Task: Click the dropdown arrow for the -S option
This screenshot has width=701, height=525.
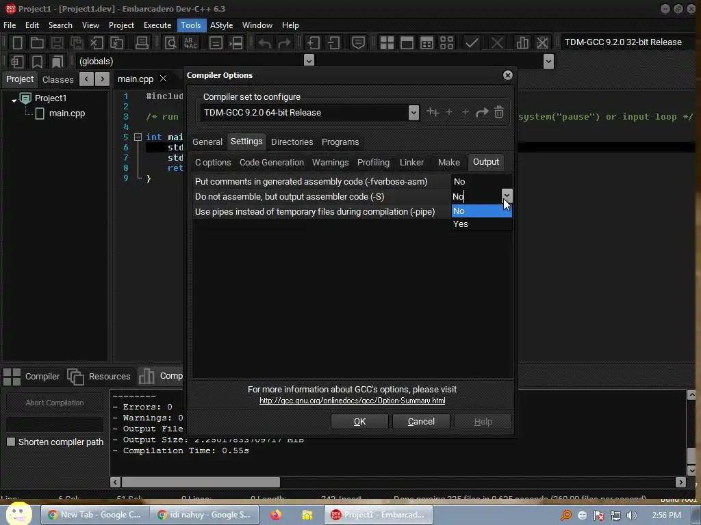Action: [x=507, y=195]
